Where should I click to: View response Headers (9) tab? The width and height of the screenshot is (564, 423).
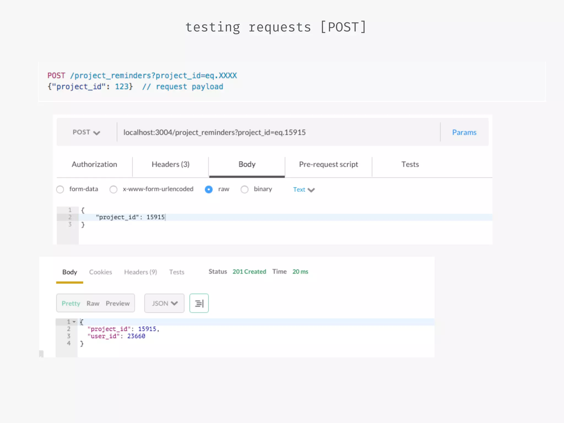[x=140, y=272]
